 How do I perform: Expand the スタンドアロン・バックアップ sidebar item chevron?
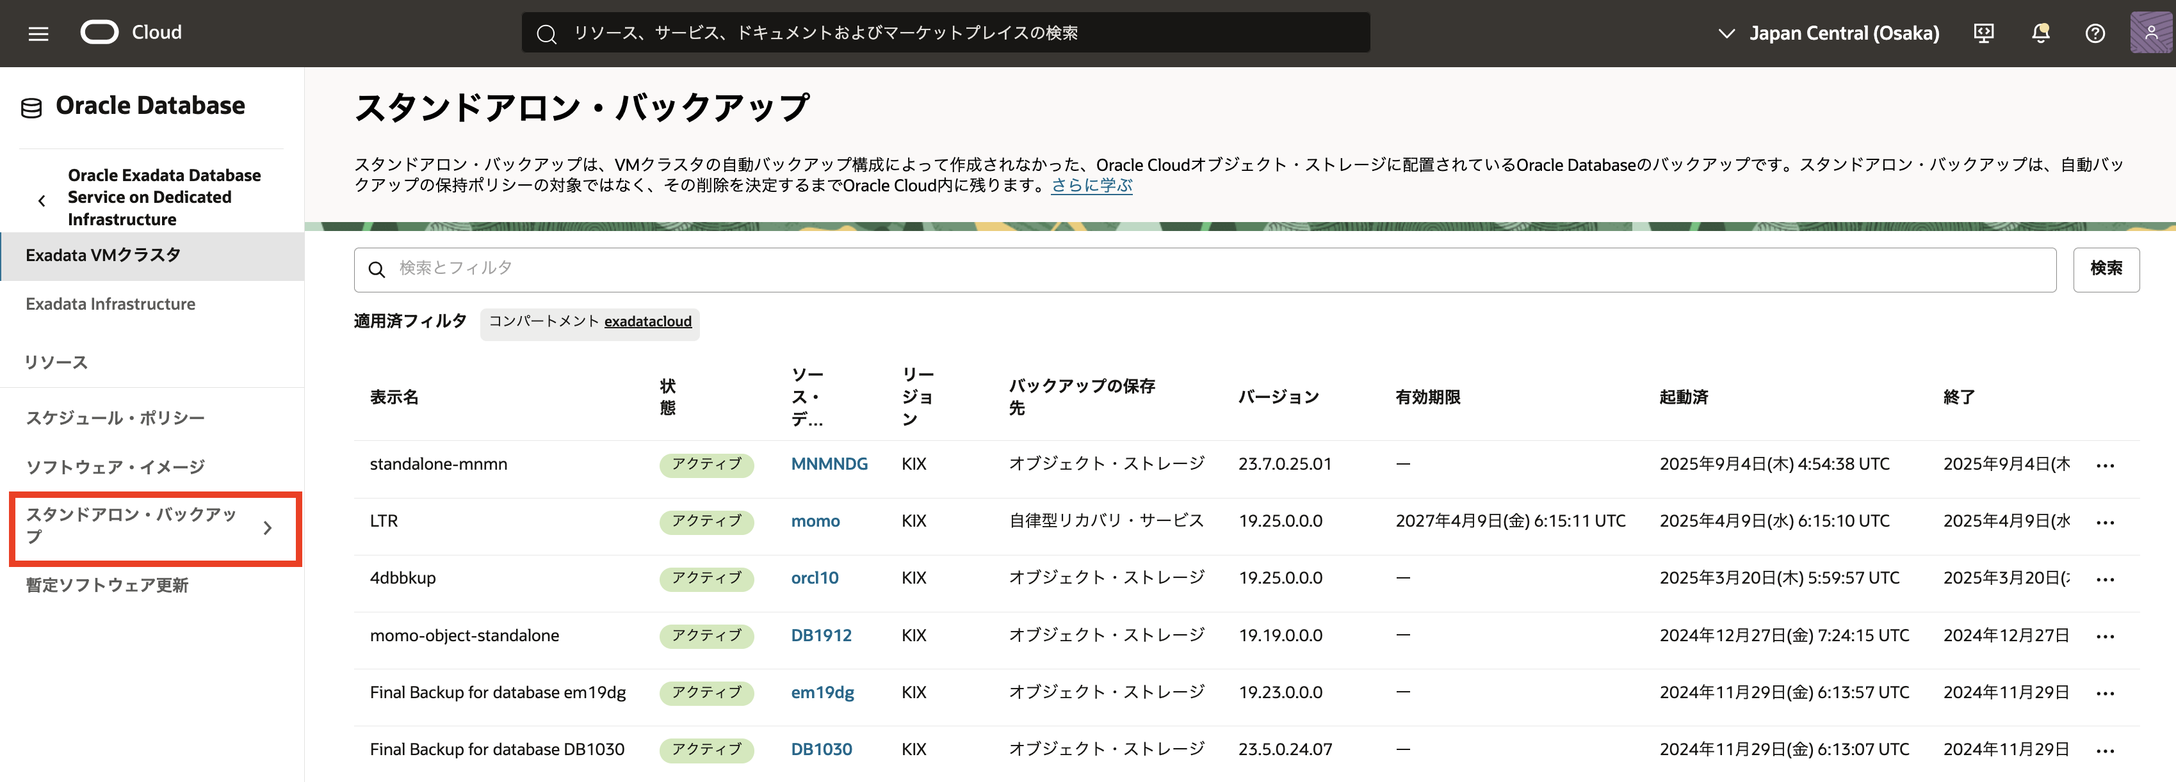click(x=267, y=528)
